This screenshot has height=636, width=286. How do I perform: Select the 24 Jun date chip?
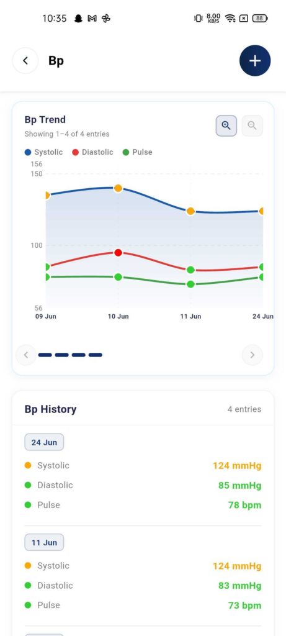(44, 442)
